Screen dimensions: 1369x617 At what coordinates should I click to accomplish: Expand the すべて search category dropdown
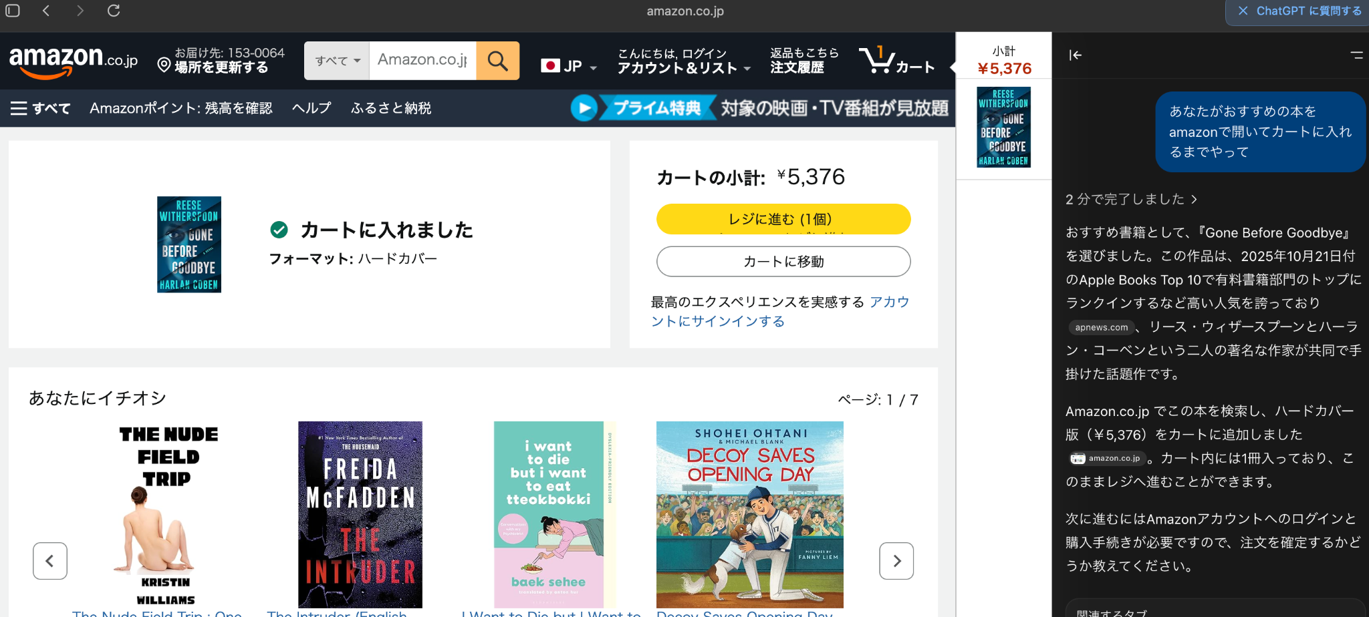point(337,61)
